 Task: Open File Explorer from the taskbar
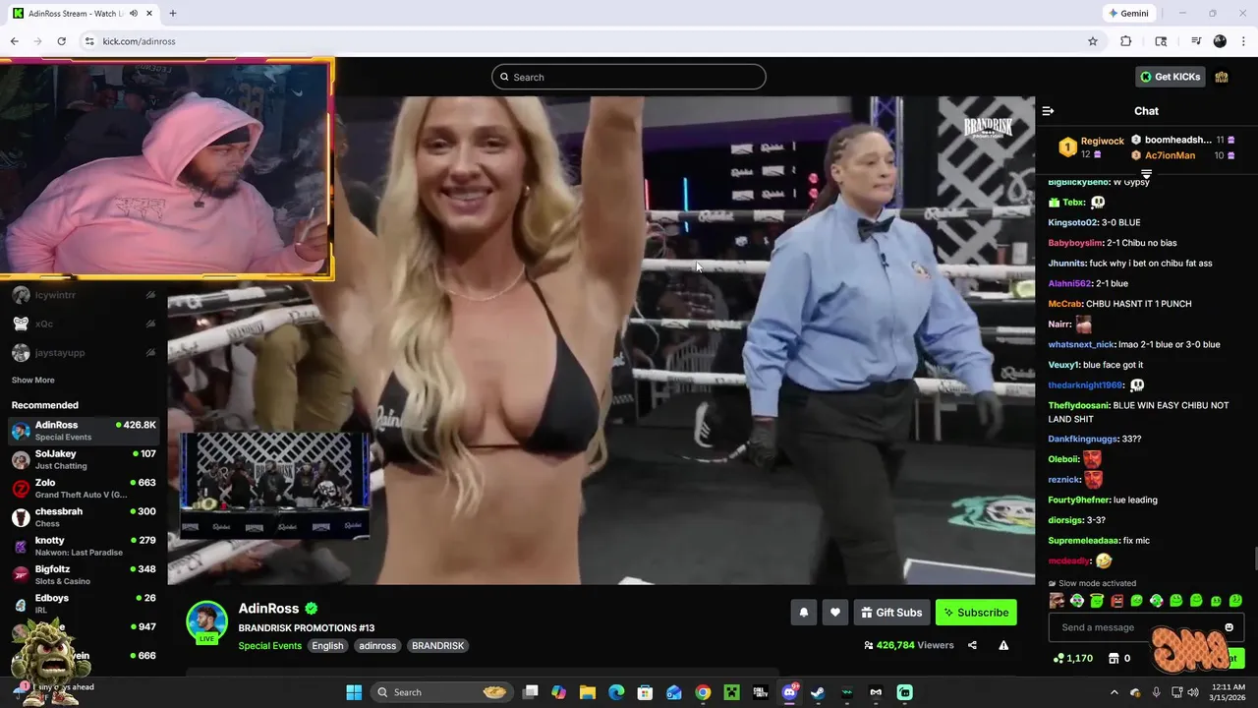pos(588,692)
